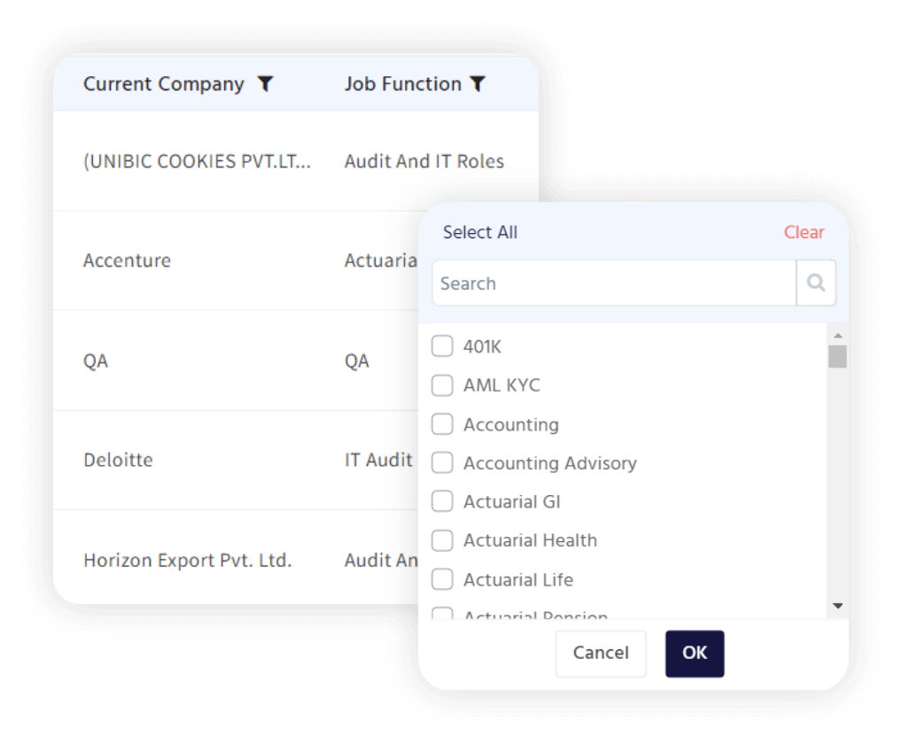The height and width of the screenshot is (744, 902).
Task: Select the Actuarial Life option
Action: tap(442, 579)
